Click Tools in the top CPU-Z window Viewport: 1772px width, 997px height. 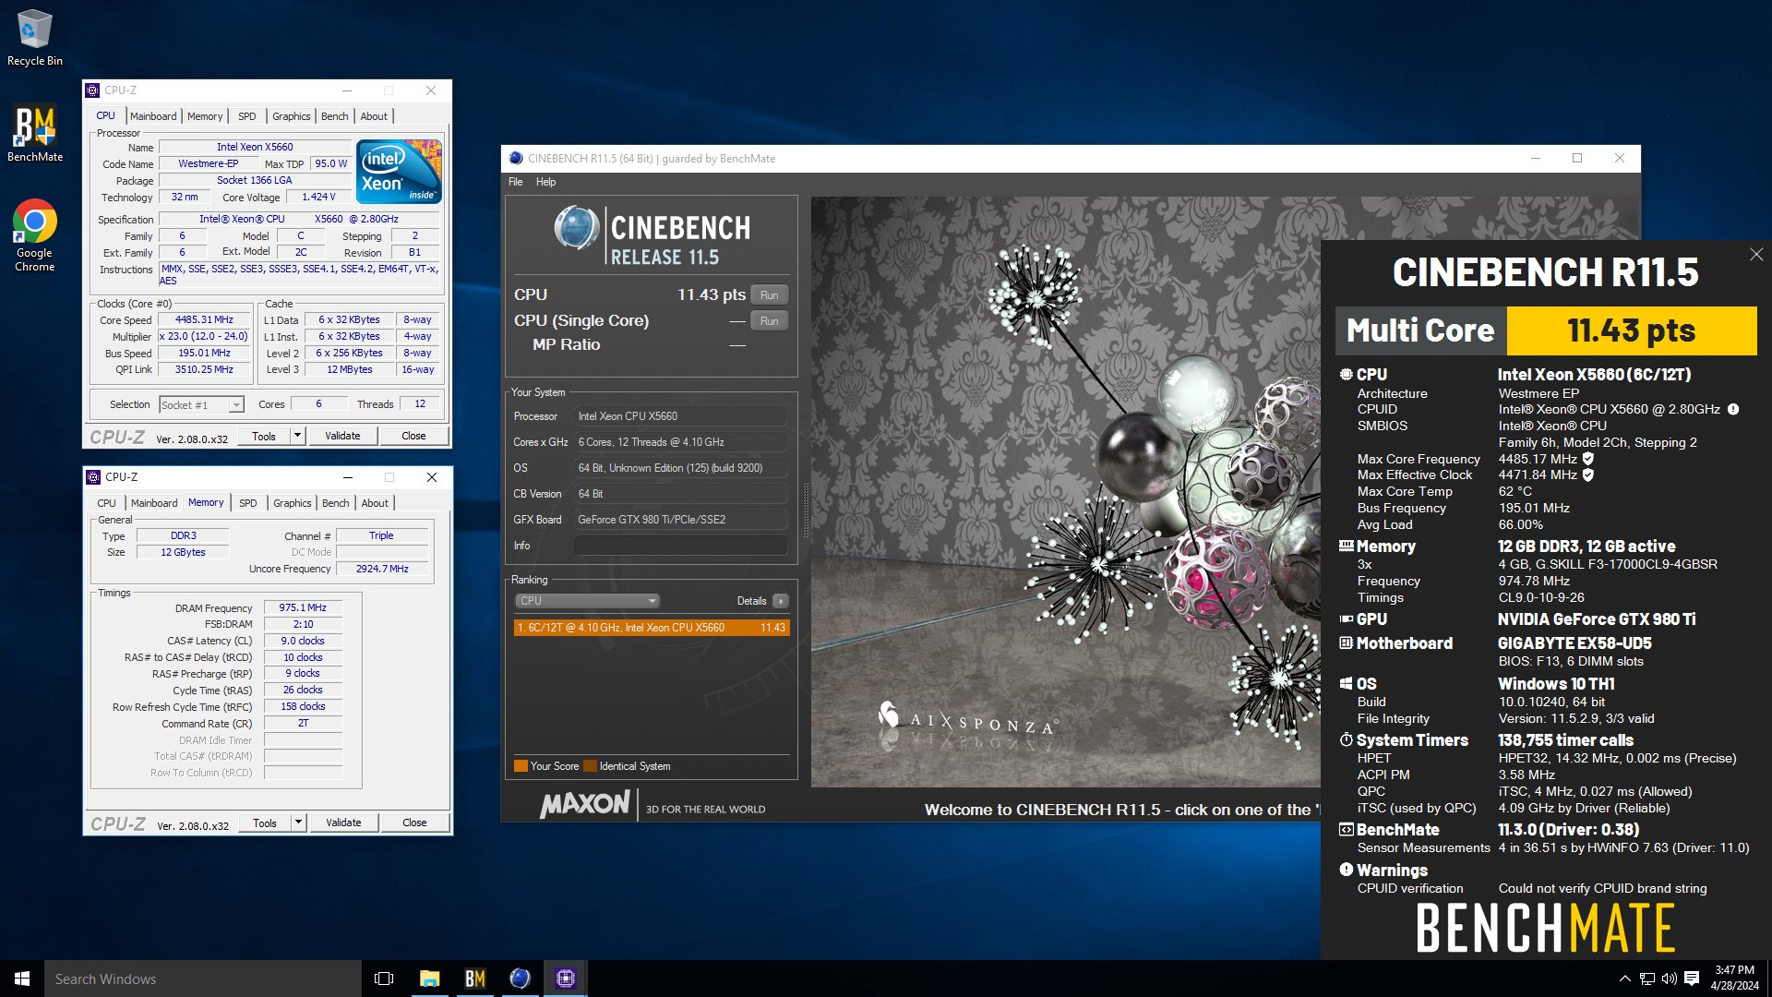pos(264,436)
